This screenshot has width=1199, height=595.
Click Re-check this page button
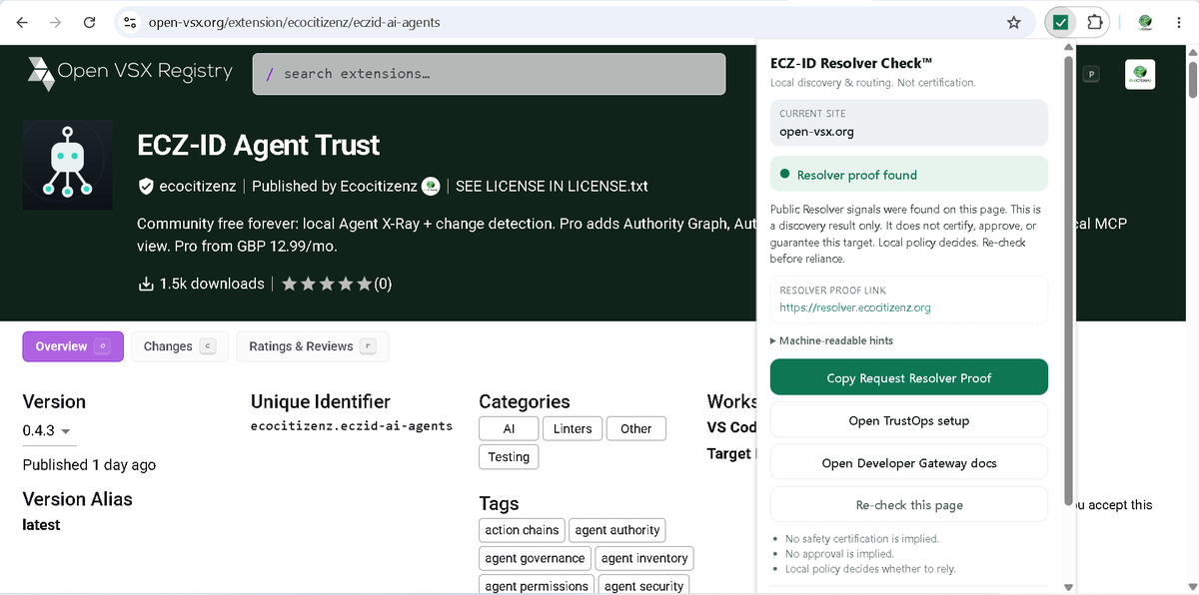pos(909,505)
